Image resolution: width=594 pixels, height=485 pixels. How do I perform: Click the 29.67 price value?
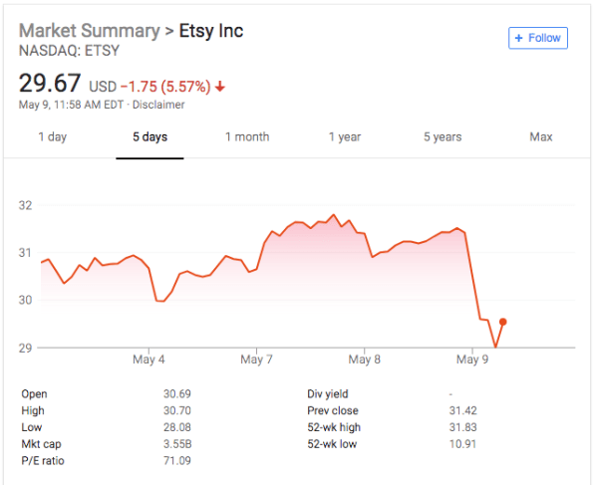(50, 83)
